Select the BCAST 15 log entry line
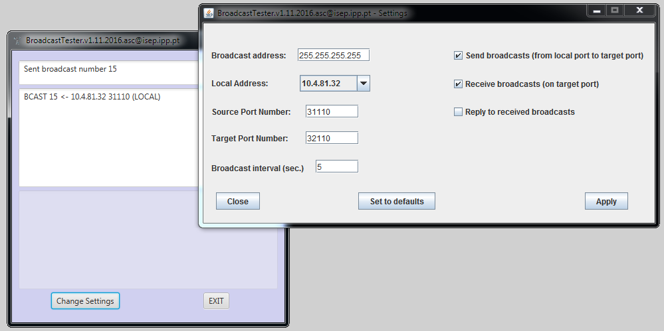 (x=92, y=97)
